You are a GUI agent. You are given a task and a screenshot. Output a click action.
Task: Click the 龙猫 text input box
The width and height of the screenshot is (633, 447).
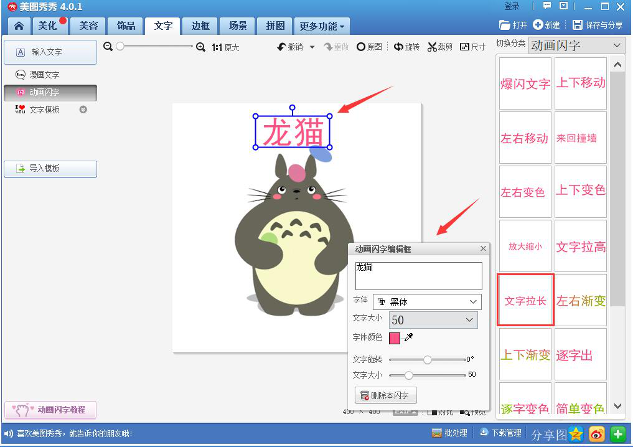(x=419, y=276)
